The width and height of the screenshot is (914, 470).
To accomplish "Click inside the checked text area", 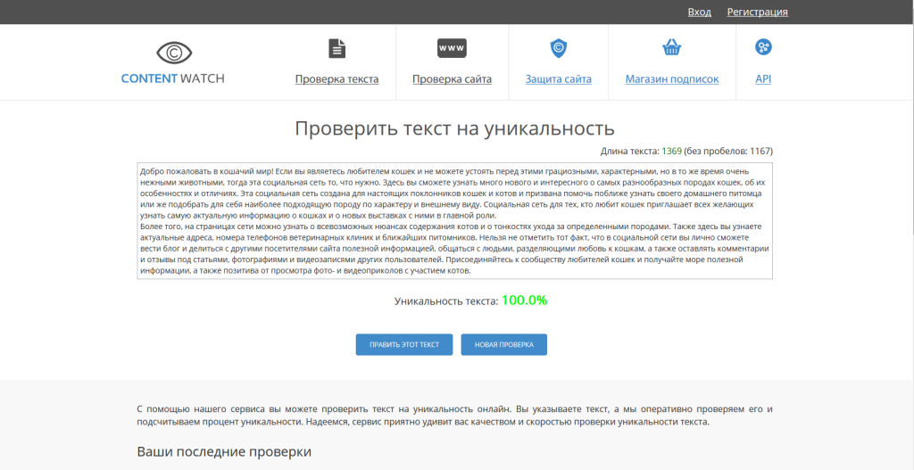I will 454,221.
